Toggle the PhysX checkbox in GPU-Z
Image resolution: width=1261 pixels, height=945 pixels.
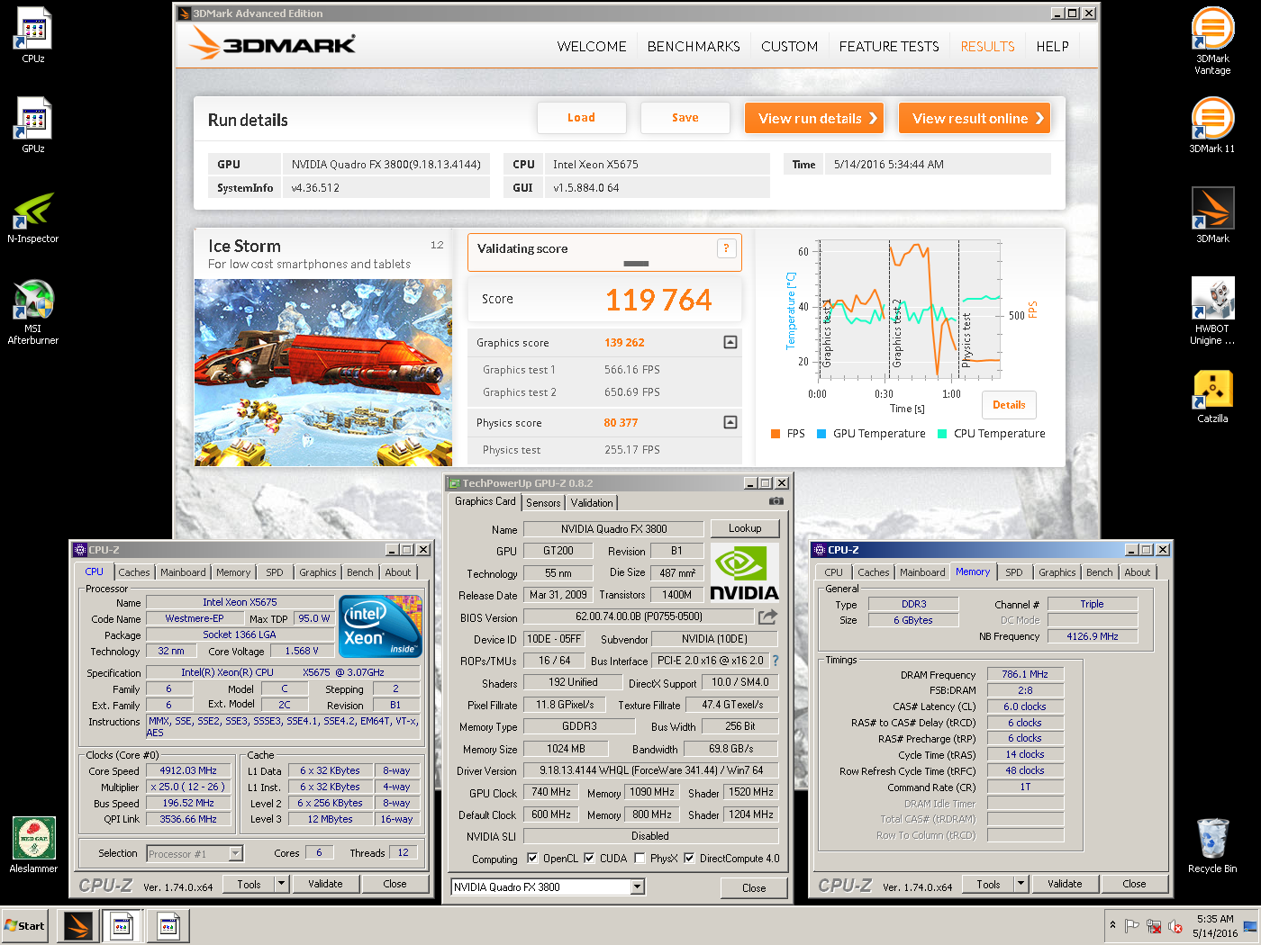[640, 859]
